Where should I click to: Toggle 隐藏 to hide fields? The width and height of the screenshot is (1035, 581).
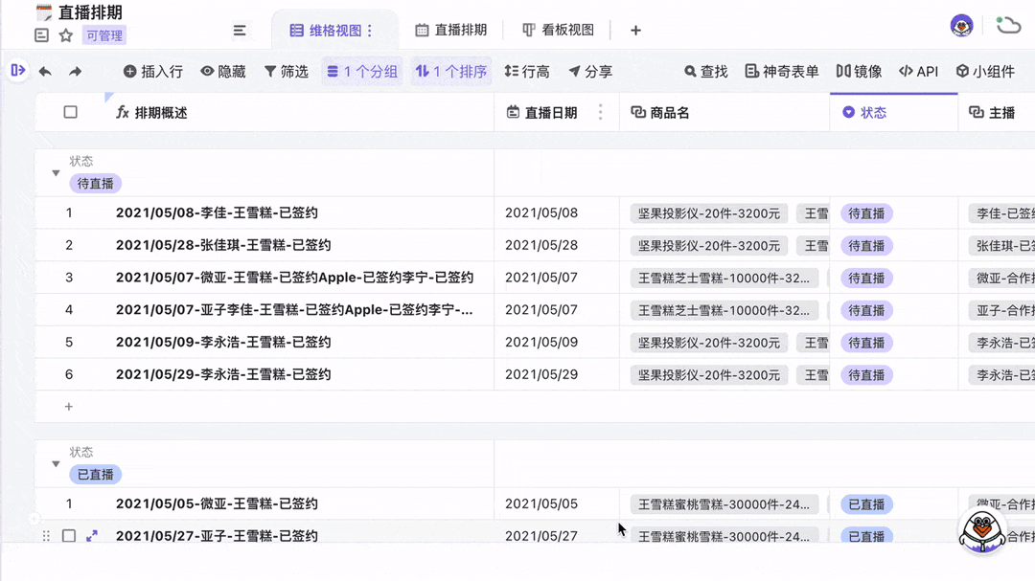[x=222, y=71]
